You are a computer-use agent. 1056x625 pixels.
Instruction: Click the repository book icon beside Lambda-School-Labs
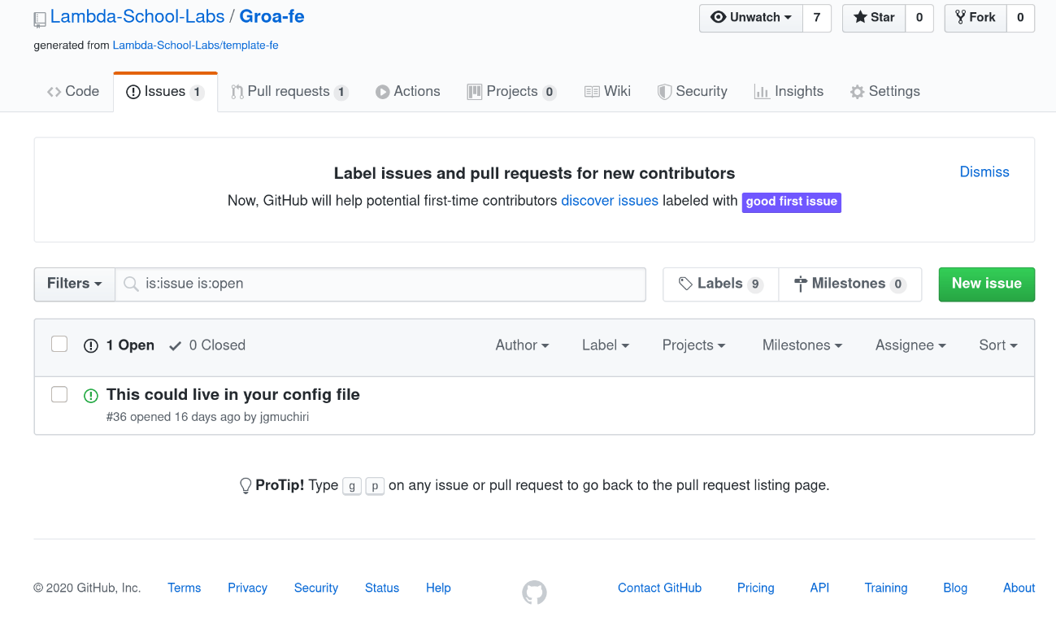pyautogui.click(x=40, y=19)
